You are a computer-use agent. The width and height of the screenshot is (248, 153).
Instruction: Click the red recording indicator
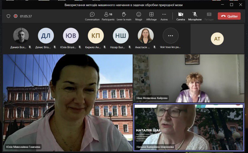point(16,16)
